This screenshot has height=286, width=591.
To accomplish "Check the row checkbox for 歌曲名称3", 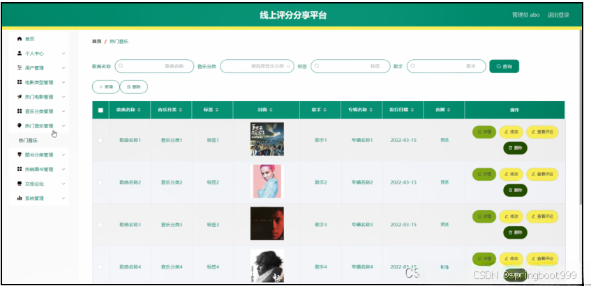I will [x=100, y=225].
